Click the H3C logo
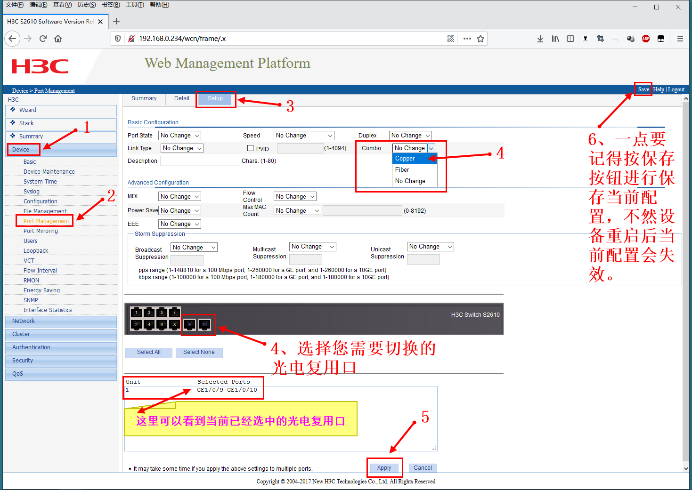The width and height of the screenshot is (692, 490). tap(40, 66)
